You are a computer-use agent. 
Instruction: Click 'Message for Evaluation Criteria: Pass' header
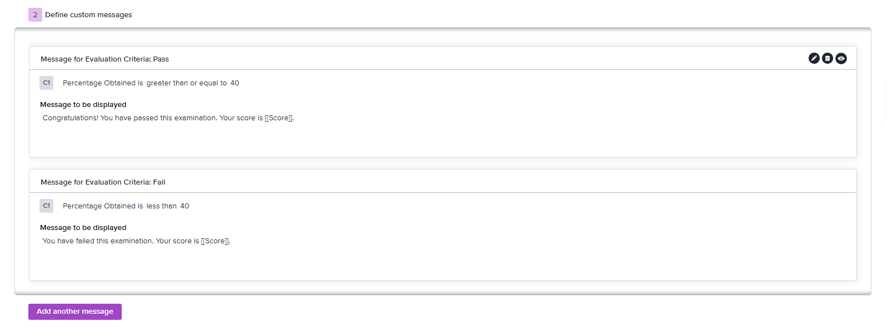[104, 59]
